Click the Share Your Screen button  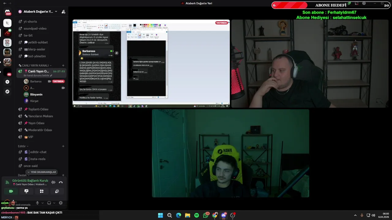[x=26, y=191]
